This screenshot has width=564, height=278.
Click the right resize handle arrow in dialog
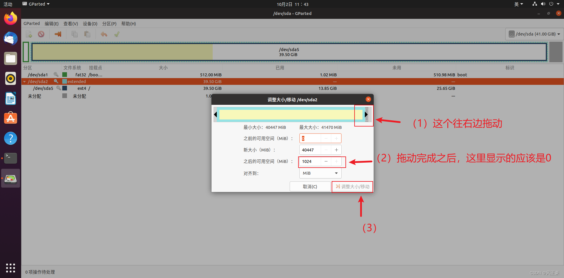(366, 114)
